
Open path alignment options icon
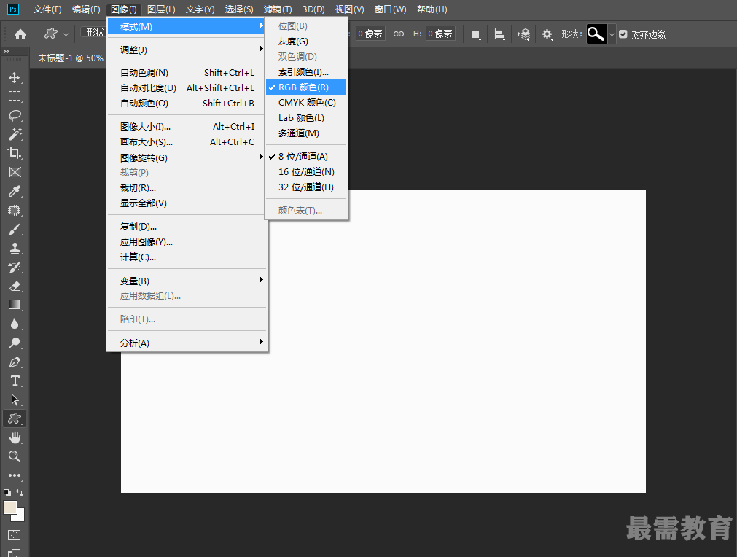pos(499,34)
